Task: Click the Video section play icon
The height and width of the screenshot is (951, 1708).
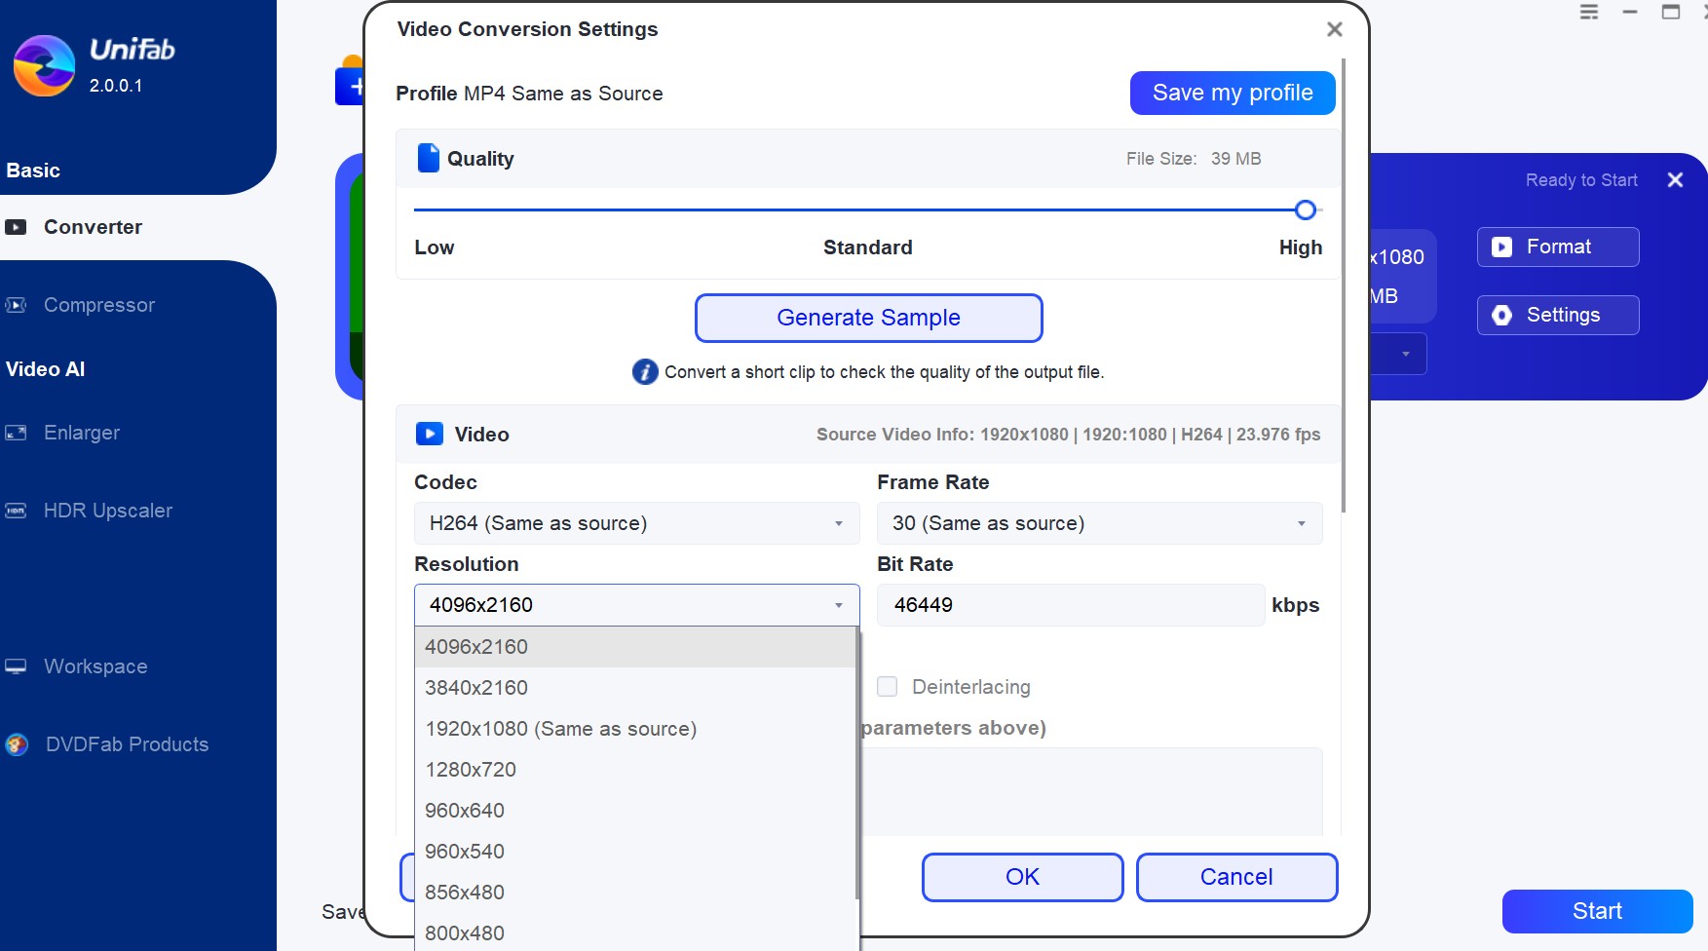Action: (x=430, y=434)
